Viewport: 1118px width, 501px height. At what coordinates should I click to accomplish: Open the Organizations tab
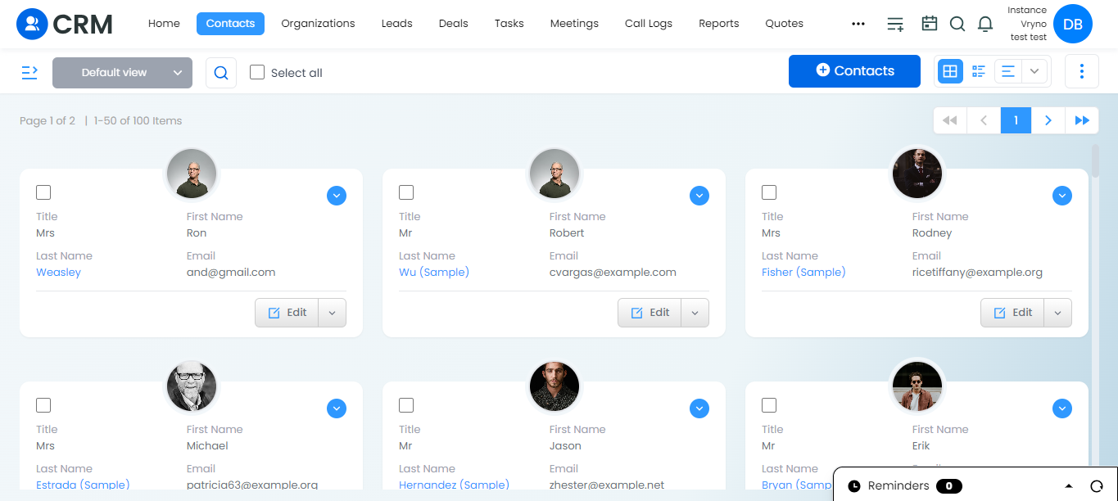point(318,24)
